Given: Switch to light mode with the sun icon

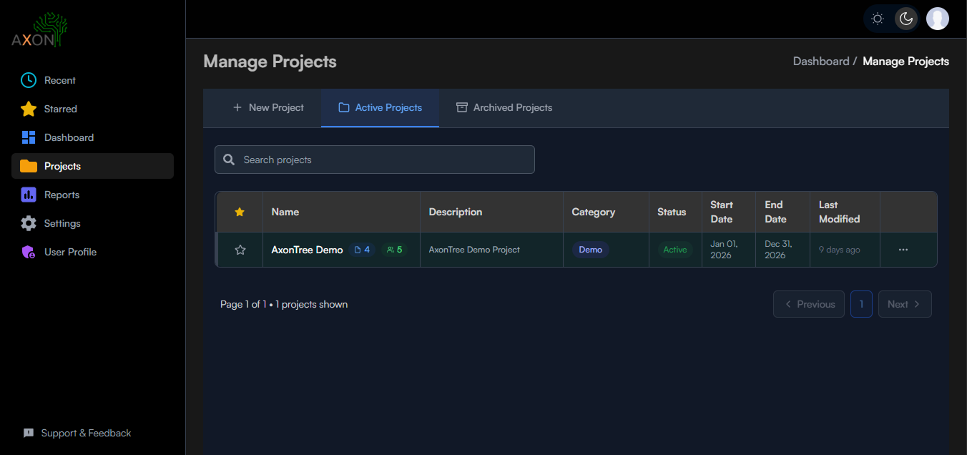Looking at the screenshot, I should 878,19.
